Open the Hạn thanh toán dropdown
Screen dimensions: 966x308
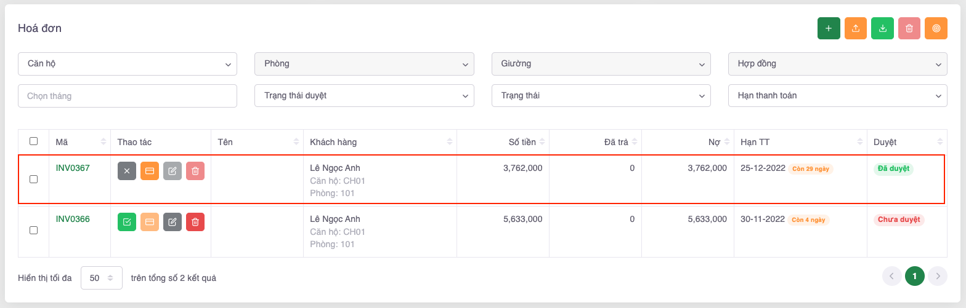click(837, 96)
